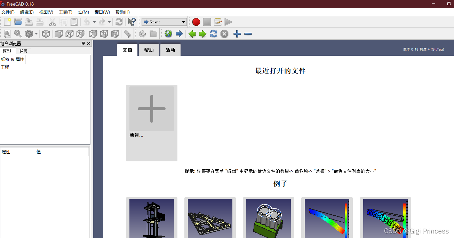454x238 pixels.
Task: Click the version 0.18 build text
Action: click(x=423, y=49)
